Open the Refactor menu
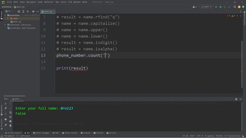Viewport: 246px width, 138px height. (49, 2)
